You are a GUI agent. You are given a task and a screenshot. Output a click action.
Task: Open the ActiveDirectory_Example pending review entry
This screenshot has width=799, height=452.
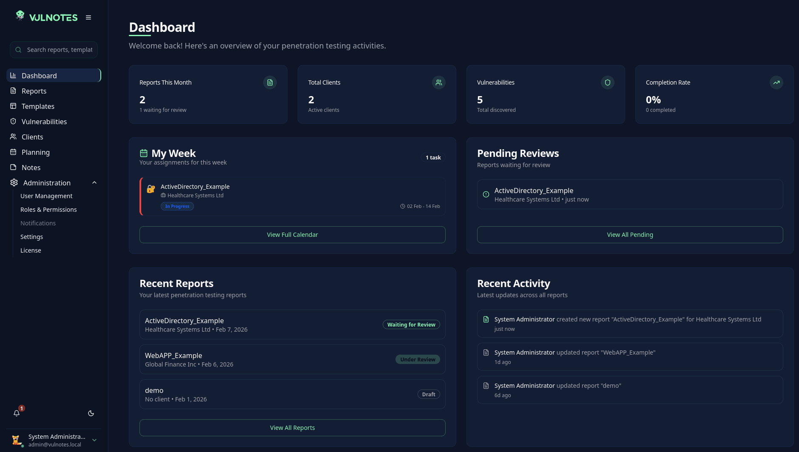[x=630, y=194]
